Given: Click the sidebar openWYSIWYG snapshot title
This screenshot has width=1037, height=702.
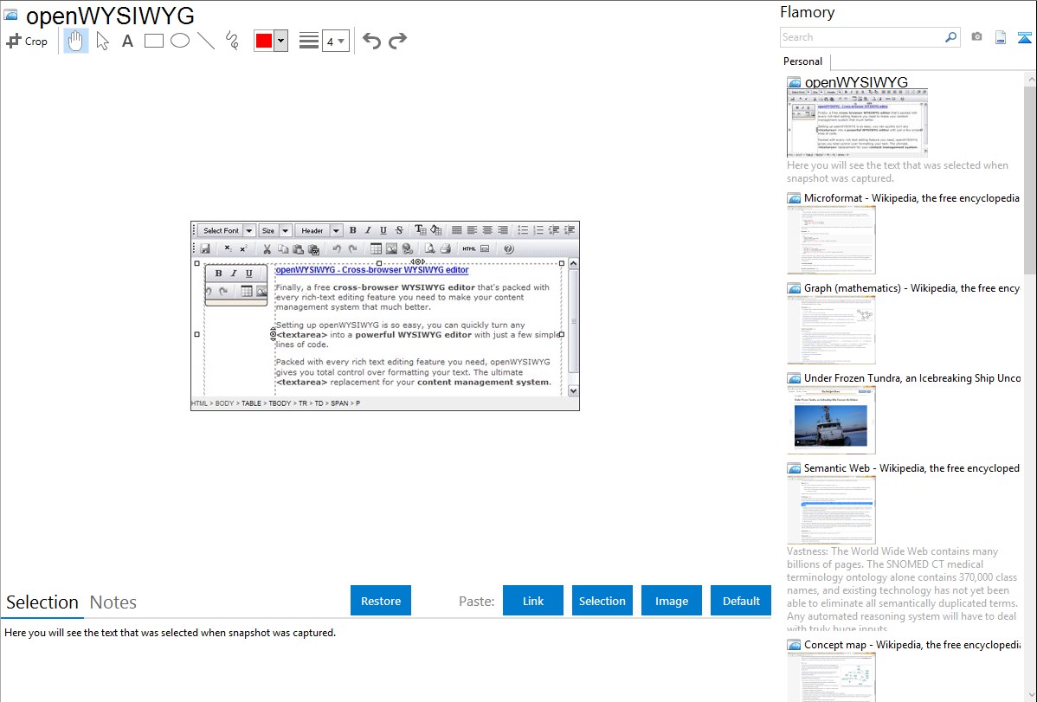Looking at the screenshot, I should pyautogui.click(x=856, y=82).
